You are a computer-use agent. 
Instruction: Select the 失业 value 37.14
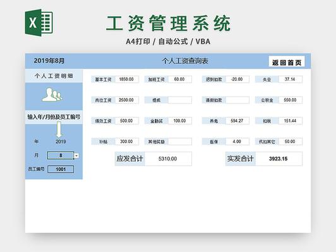point(291,80)
